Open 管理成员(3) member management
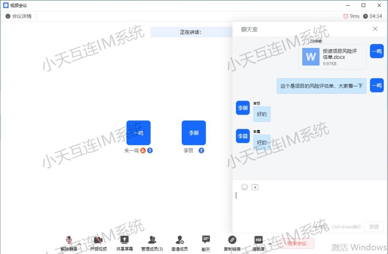 (152, 240)
